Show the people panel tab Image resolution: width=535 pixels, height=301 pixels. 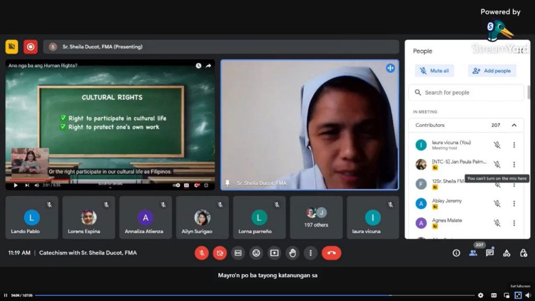(x=473, y=253)
